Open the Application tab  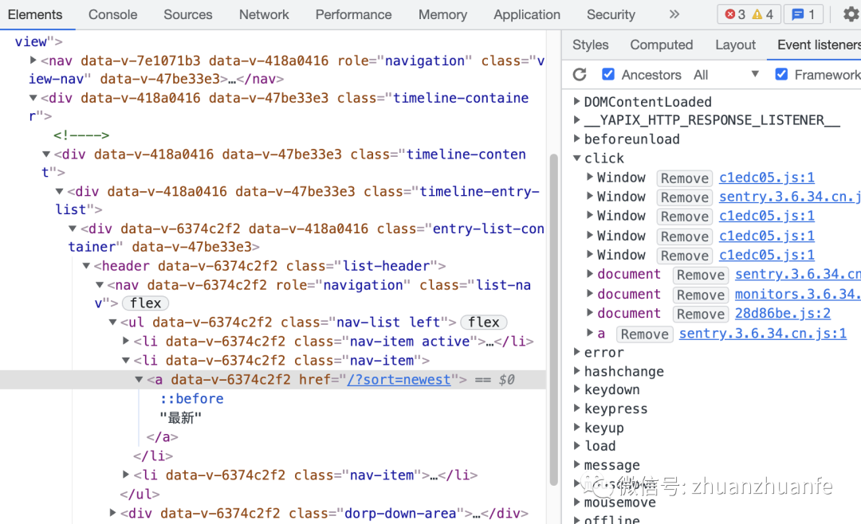point(527,15)
